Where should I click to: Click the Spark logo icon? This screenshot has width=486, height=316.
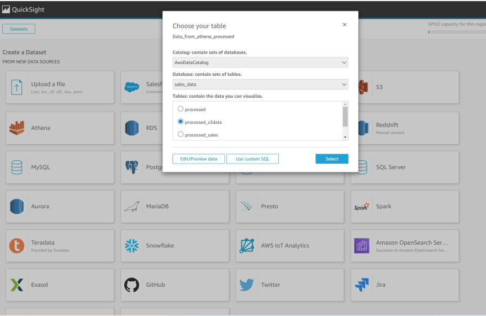362,207
